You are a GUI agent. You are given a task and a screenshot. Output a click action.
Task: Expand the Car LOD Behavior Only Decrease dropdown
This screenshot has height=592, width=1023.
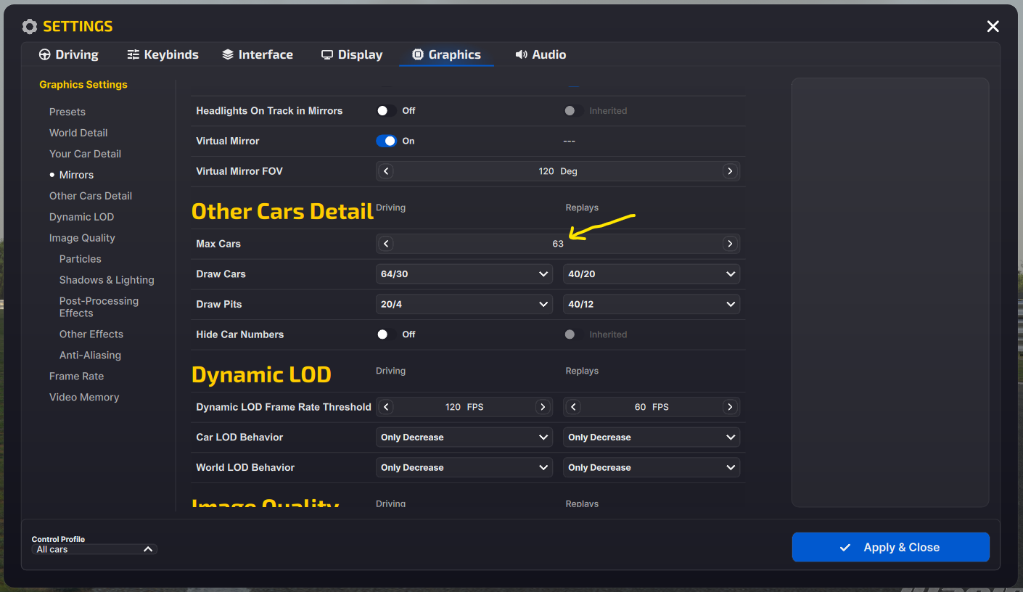tap(464, 437)
